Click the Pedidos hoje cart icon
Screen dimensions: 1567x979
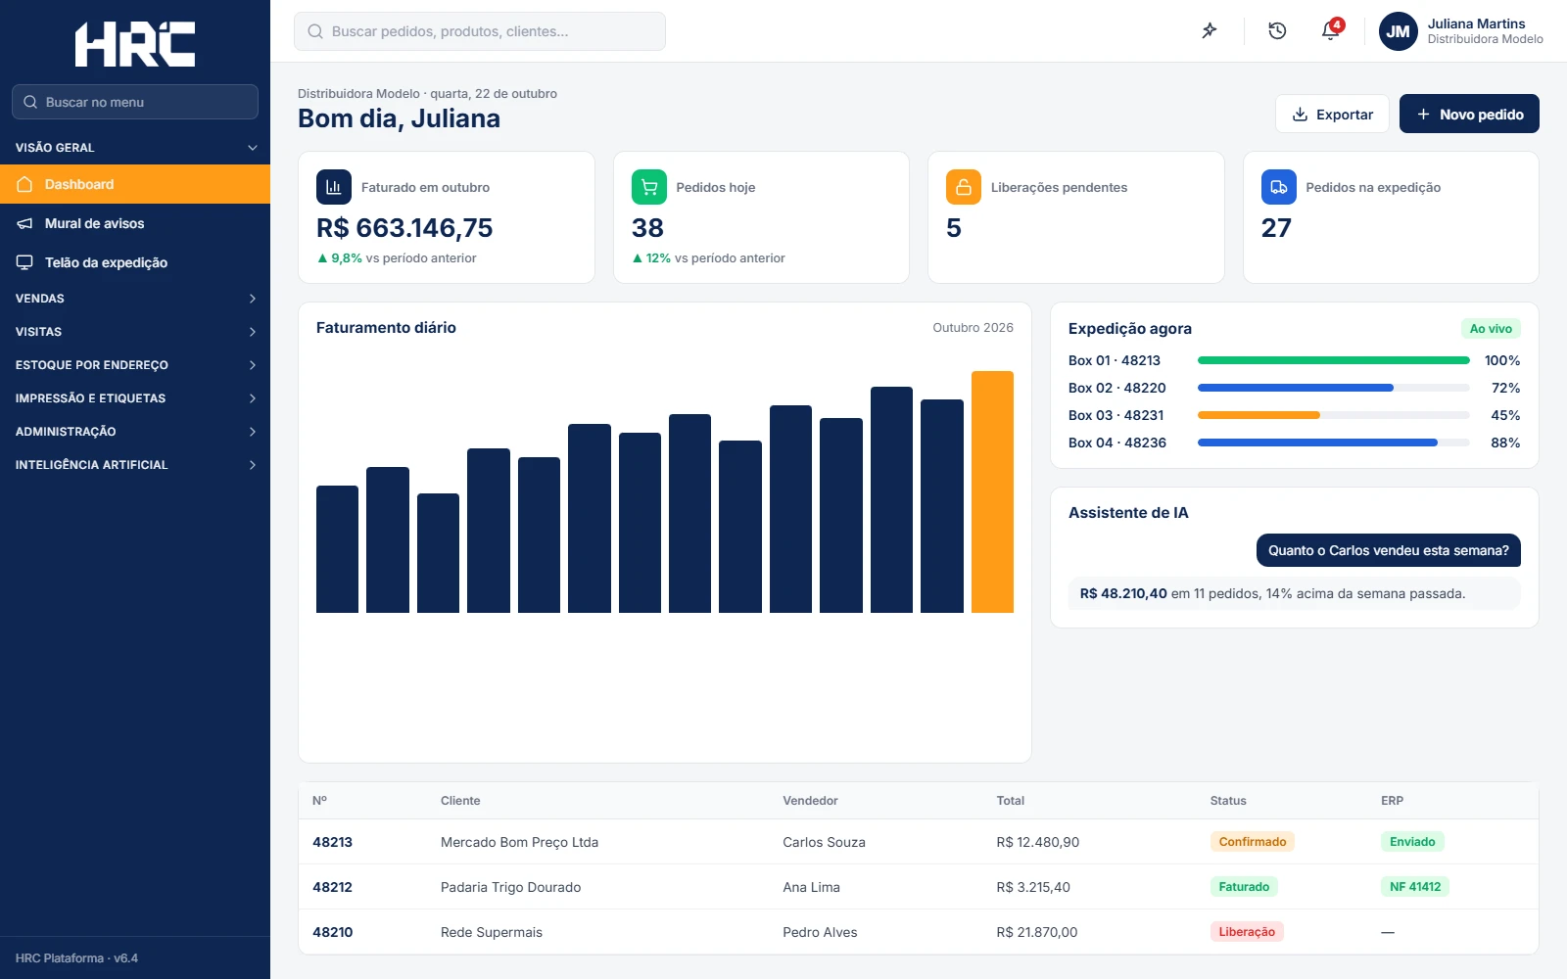point(648,187)
